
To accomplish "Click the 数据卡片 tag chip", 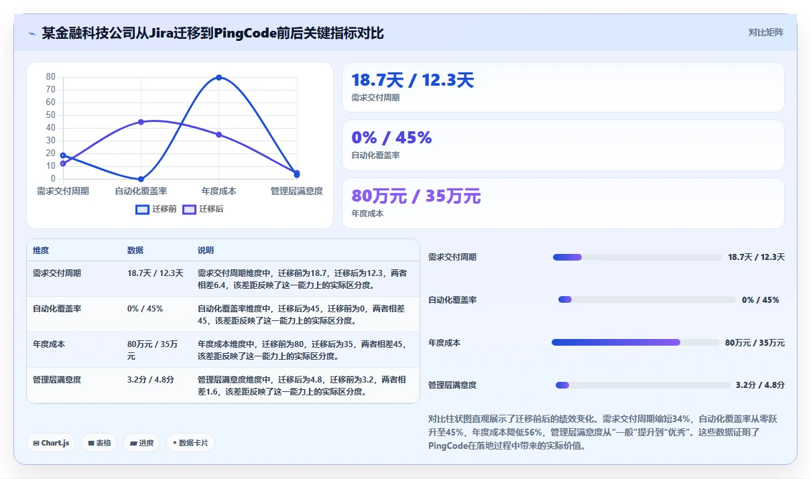I will click(190, 443).
